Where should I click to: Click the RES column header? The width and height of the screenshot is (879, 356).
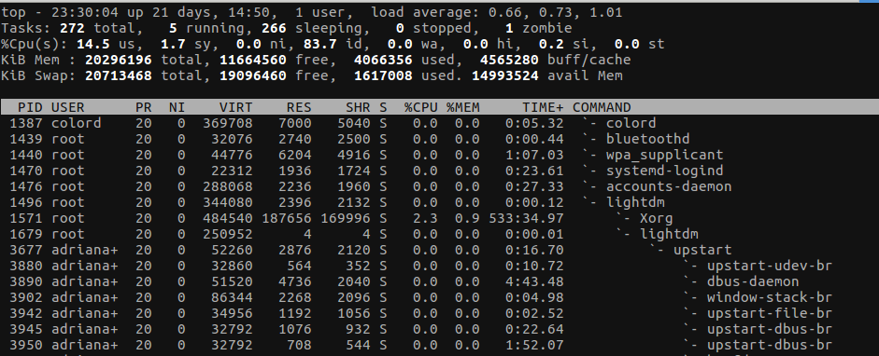[x=299, y=107]
